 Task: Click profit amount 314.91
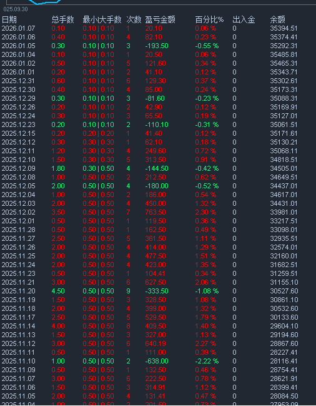156,388
